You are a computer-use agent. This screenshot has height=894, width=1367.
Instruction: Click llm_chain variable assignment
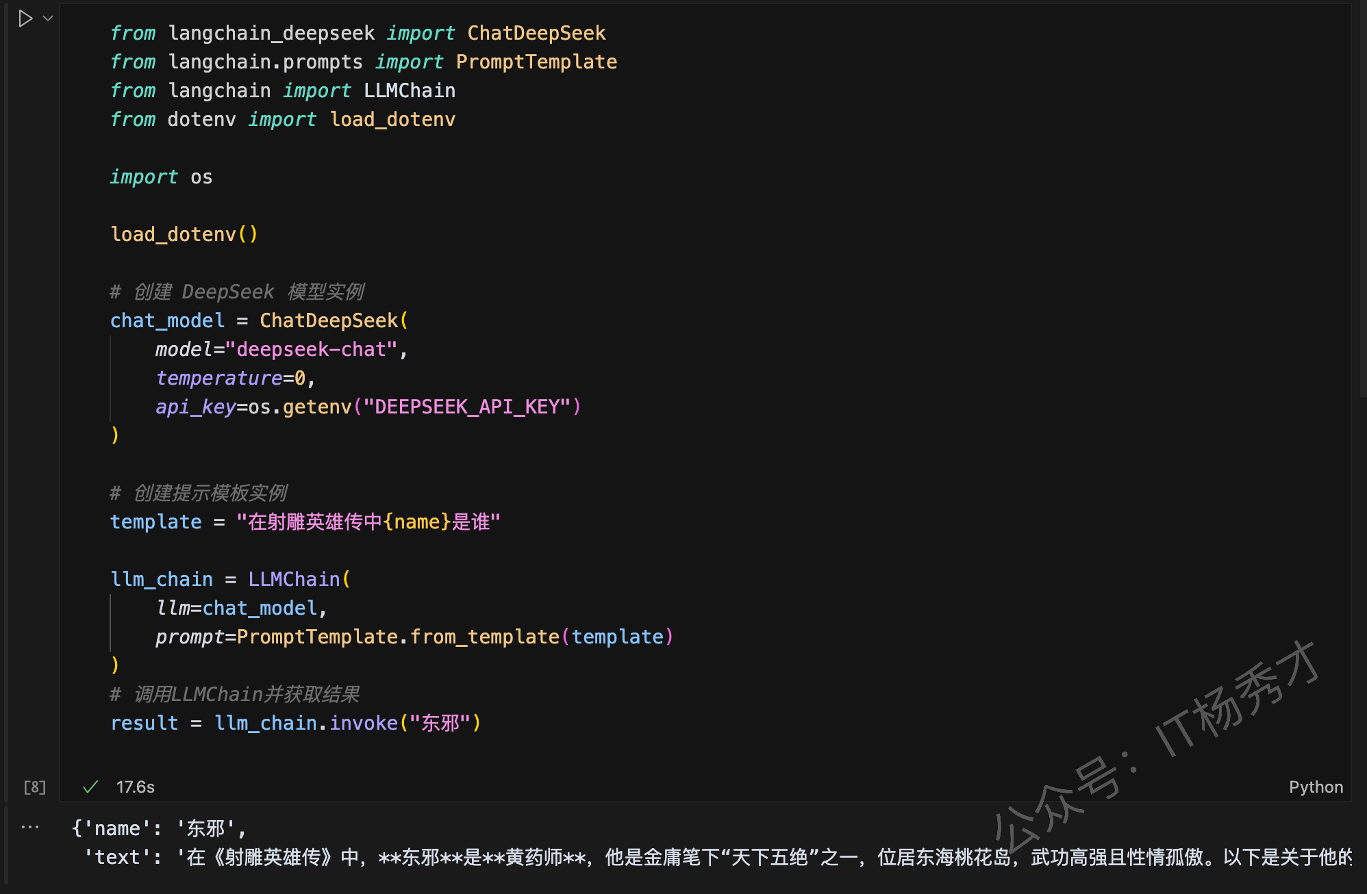pos(162,579)
